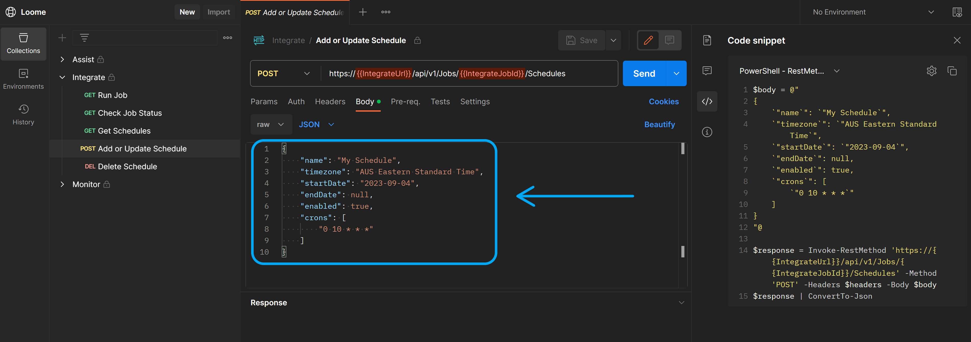Open the Get Schedules request
The height and width of the screenshot is (342, 971).
point(117,131)
